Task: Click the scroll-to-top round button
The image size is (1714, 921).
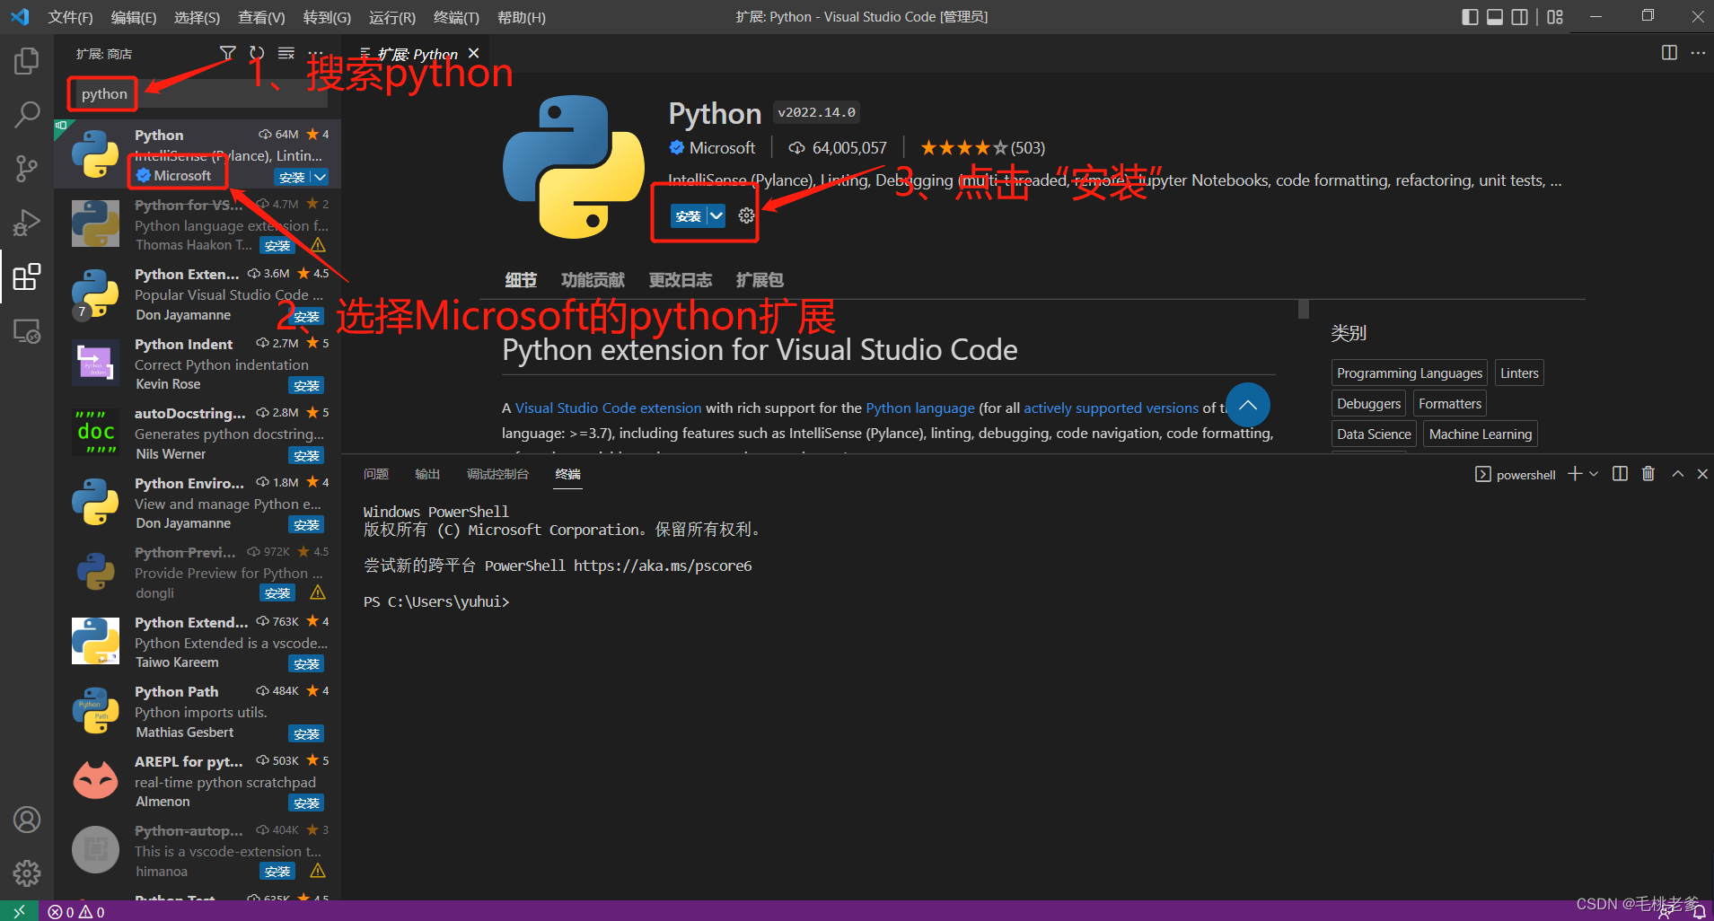Action: tap(1247, 405)
